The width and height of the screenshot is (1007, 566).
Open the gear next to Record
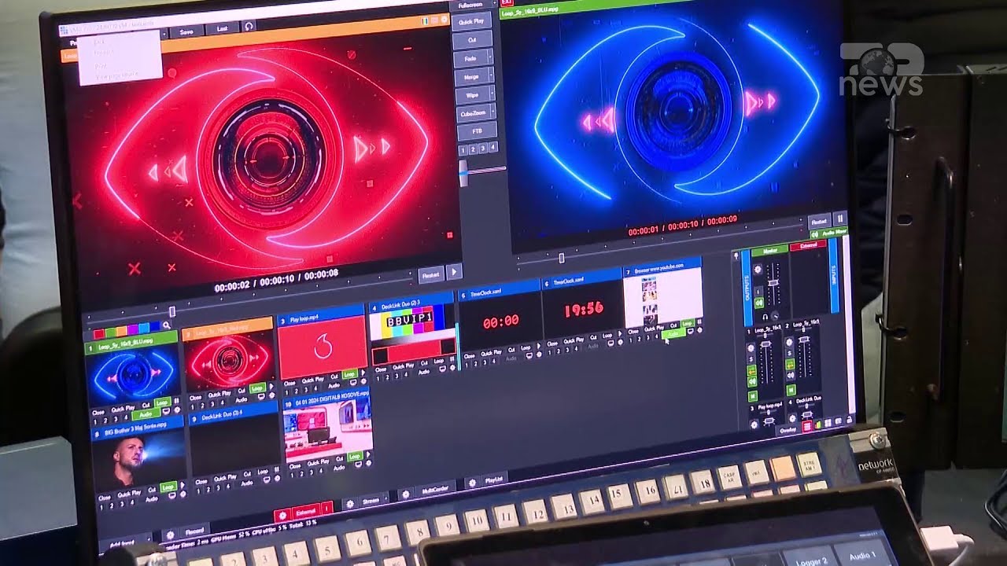coord(170,535)
